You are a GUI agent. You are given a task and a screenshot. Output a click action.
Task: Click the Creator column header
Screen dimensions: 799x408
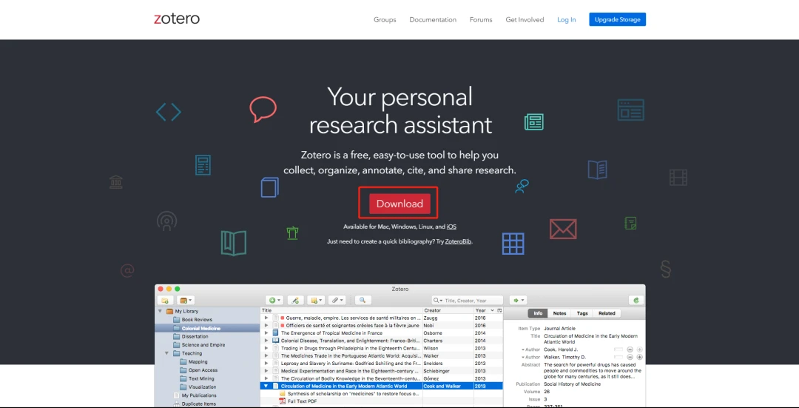click(x=448, y=310)
